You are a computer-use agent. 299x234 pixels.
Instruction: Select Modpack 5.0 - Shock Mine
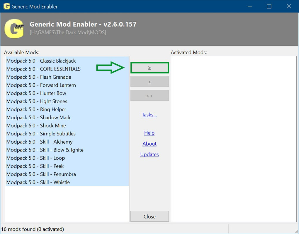[x=67, y=125]
